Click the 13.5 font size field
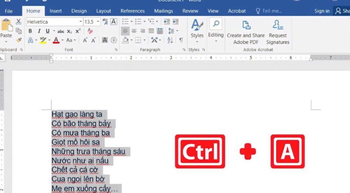Image resolution: width=350 pixels, height=193 pixels. [90, 22]
